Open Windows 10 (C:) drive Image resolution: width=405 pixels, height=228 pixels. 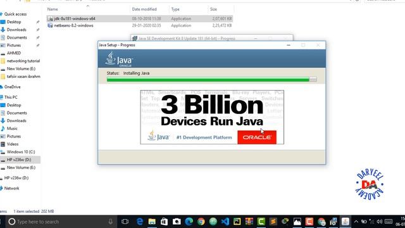[21, 152]
